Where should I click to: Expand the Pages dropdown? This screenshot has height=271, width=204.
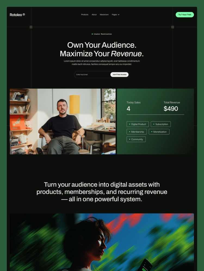[x=115, y=14]
